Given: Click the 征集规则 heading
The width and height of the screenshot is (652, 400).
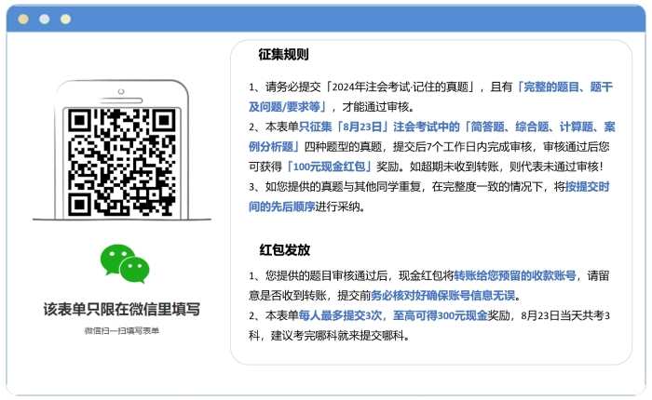Looking at the screenshot, I should 283,55.
